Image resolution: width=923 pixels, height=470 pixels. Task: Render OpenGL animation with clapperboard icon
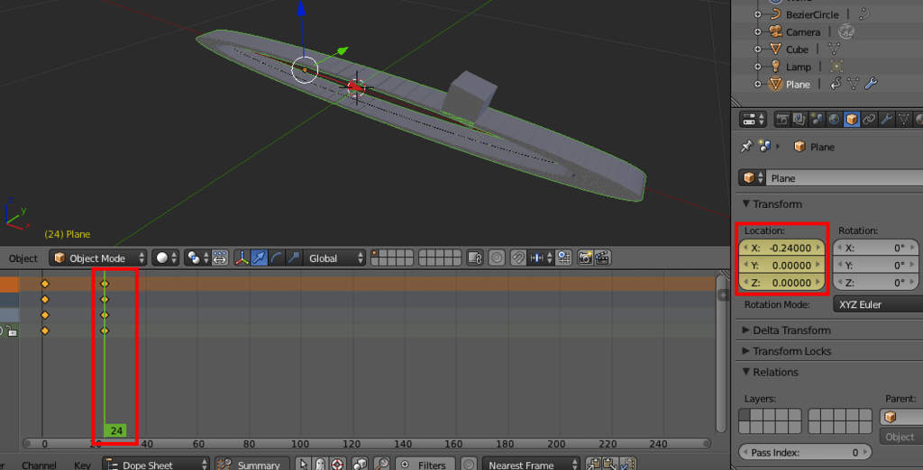click(x=602, y=258)
